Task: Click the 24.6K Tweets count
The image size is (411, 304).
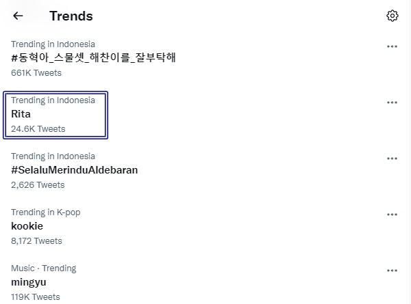Action: tap(38, 128)
